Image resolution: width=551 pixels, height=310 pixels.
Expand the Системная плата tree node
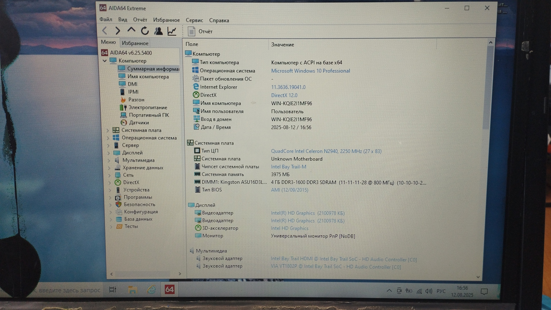click(108, 130)
